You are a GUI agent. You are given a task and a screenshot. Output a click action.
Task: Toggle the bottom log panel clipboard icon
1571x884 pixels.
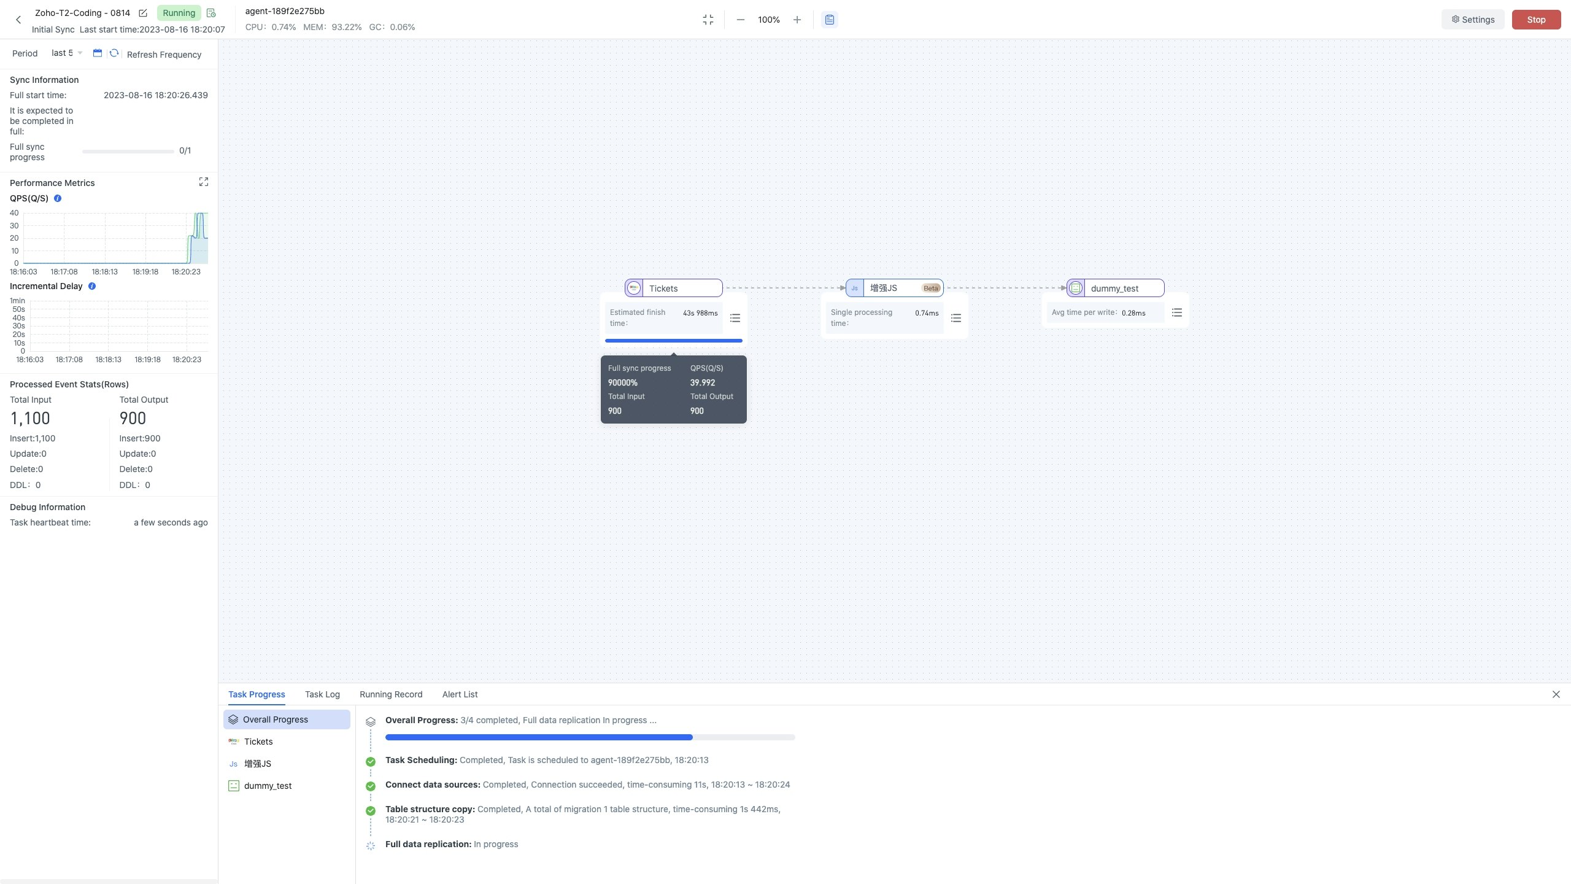[x=830, y=20]
